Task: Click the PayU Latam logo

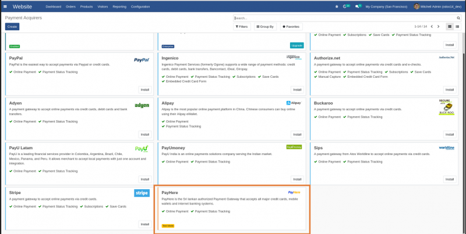Action: (x=142, y=149)
